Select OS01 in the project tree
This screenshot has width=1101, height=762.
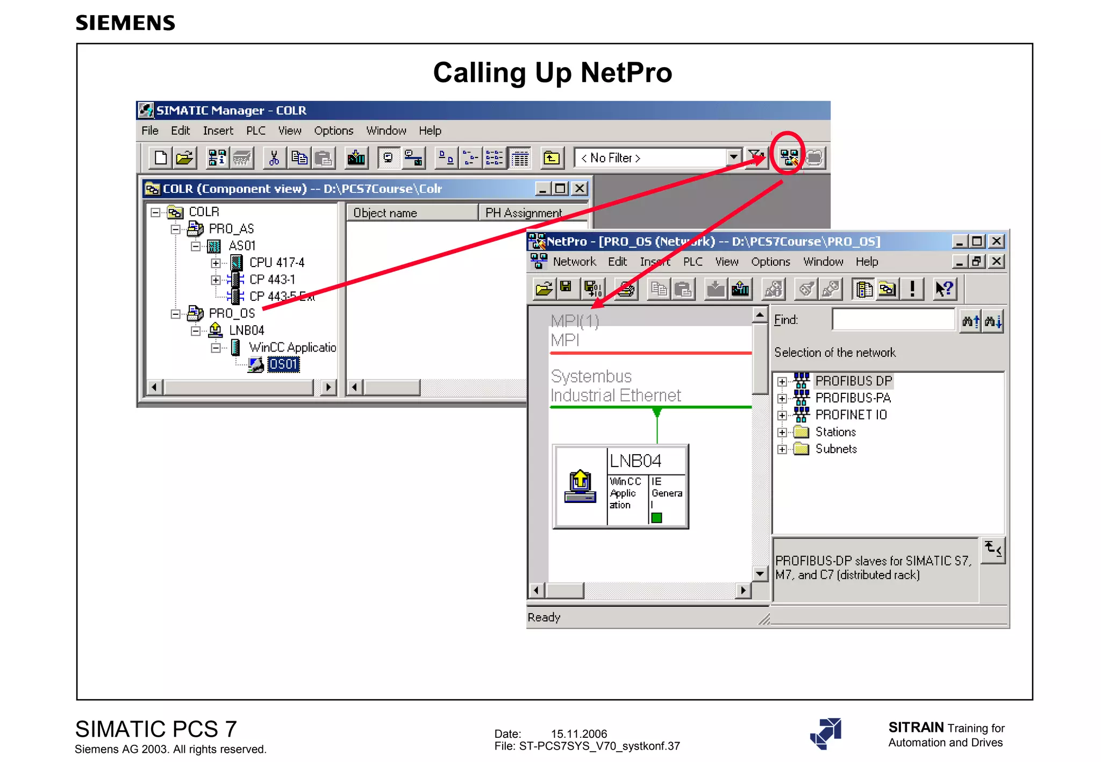click(x=283, y=364)
